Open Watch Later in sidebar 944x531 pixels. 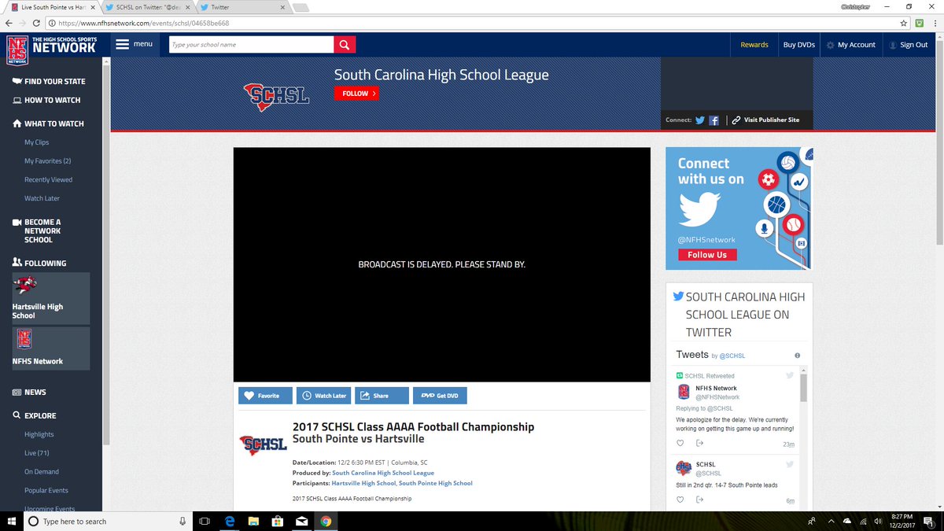tap(42, 198)
